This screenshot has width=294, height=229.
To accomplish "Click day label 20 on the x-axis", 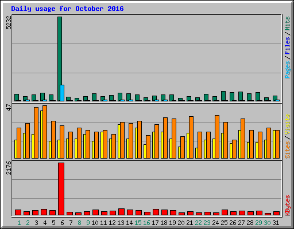I will (x=181, y=223).
